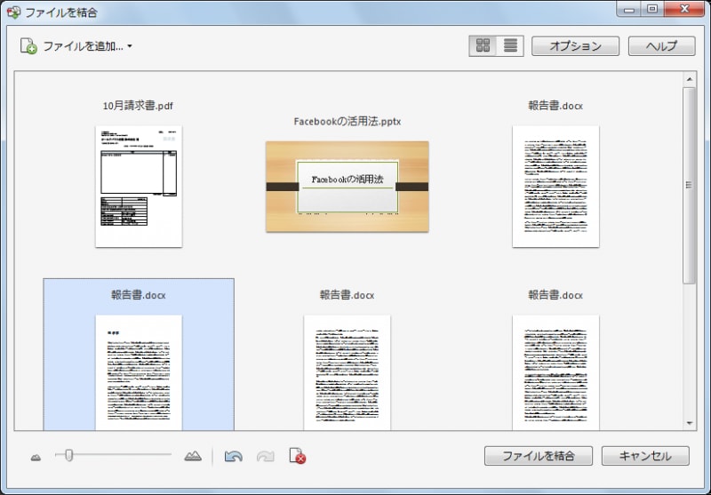This screenshot has width=711, height=495.
Task: Click the small thumbnail size icon
Action: point(36,458)
